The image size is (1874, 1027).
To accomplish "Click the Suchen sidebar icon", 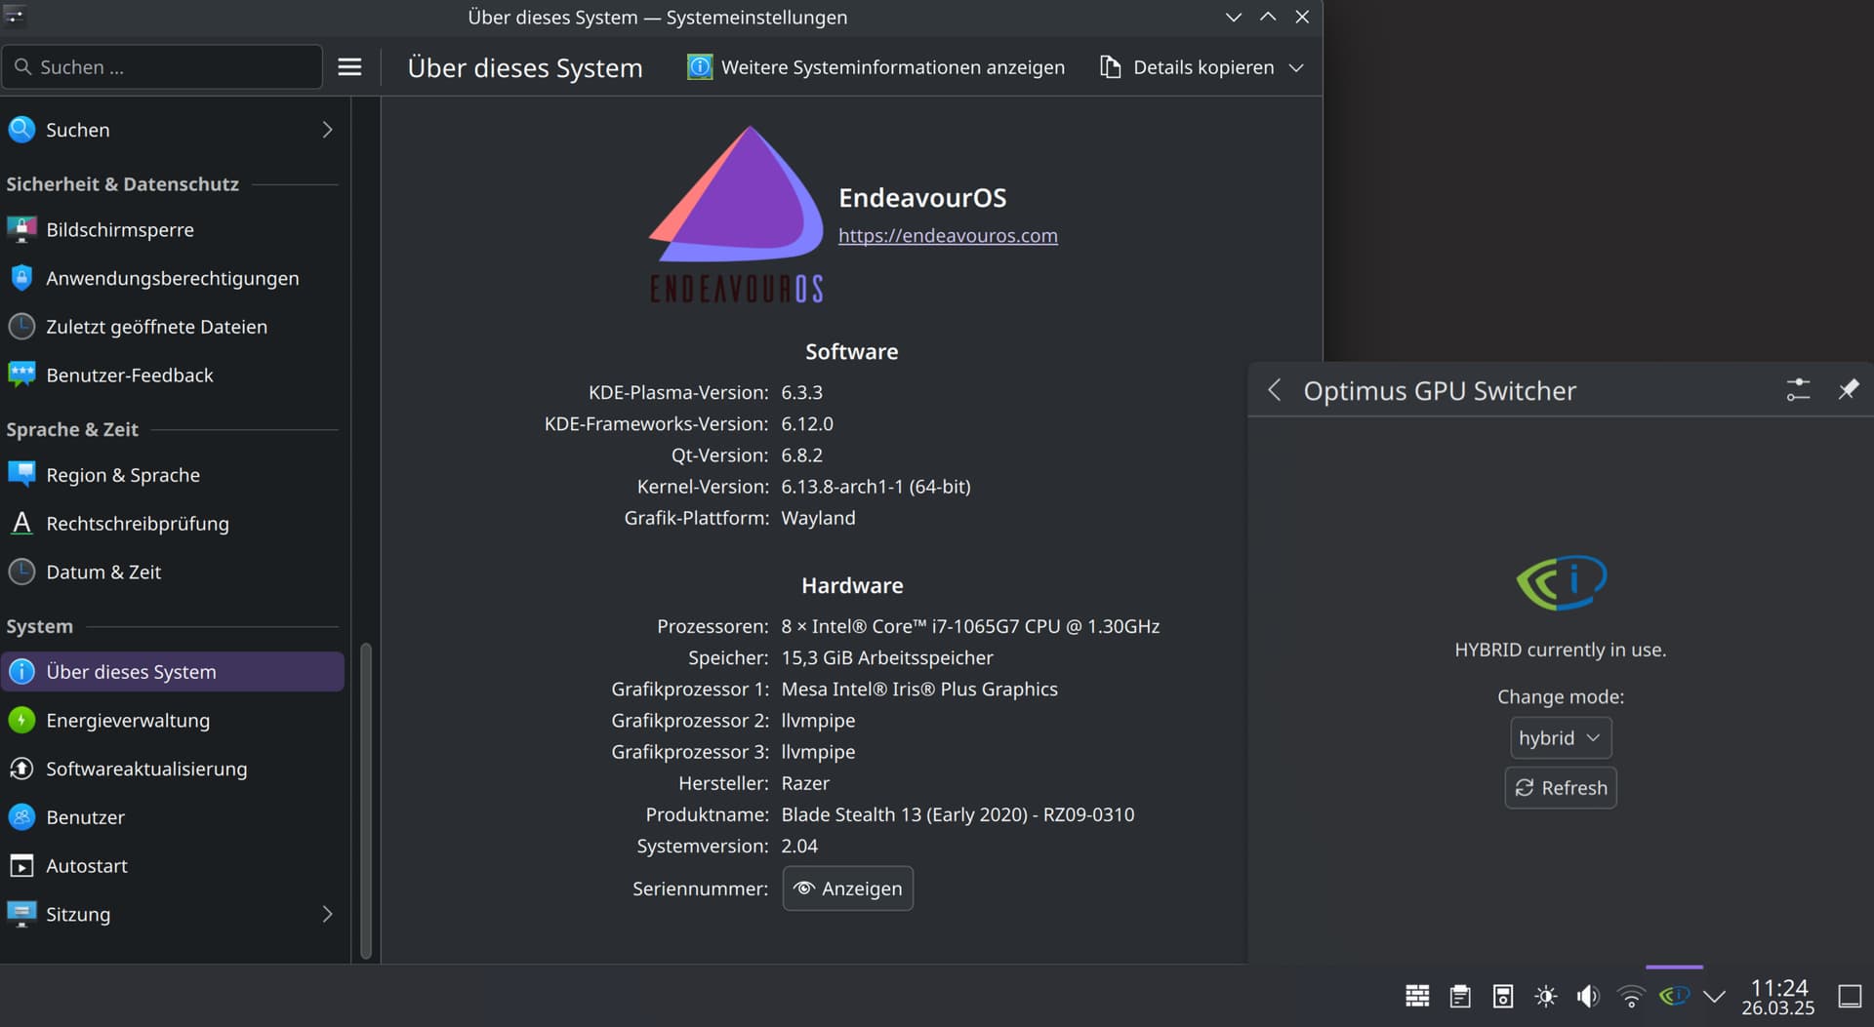I will click(21, 130).
